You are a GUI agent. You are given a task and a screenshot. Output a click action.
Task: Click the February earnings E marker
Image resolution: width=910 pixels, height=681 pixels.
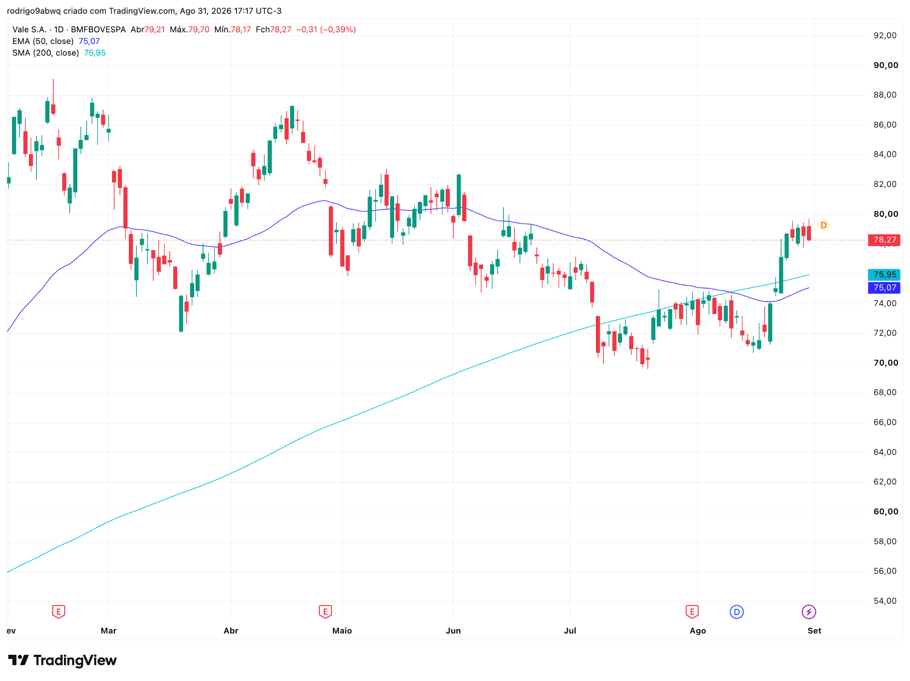(x=59, y=612)
